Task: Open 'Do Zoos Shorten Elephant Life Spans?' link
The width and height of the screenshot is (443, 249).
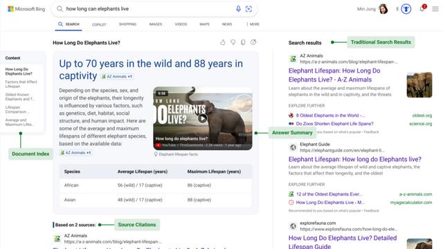Action: 334,124
